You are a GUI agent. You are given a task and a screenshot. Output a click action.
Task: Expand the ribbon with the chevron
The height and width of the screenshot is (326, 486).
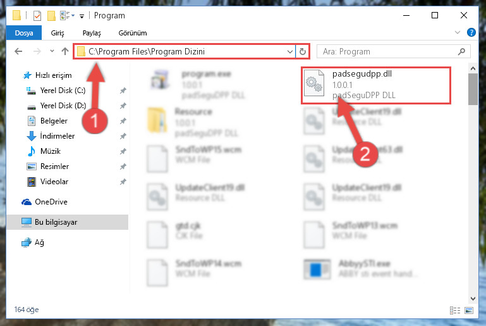[457, 32]
